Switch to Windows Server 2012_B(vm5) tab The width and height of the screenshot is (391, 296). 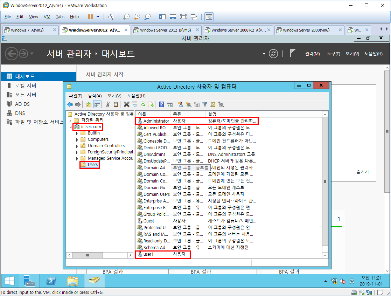click(x=166, y=30)
